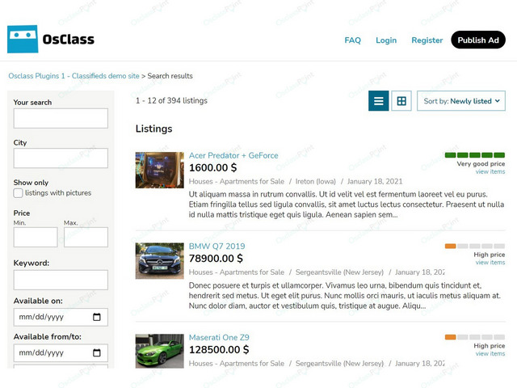Click the Available from/to date field
Screen dimensions: 517x388
[61, 352]
